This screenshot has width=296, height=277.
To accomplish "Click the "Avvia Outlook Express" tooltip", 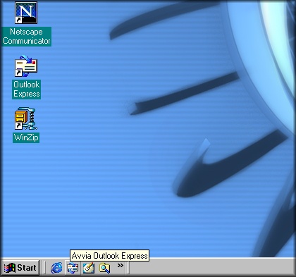I will click(109, 256).
